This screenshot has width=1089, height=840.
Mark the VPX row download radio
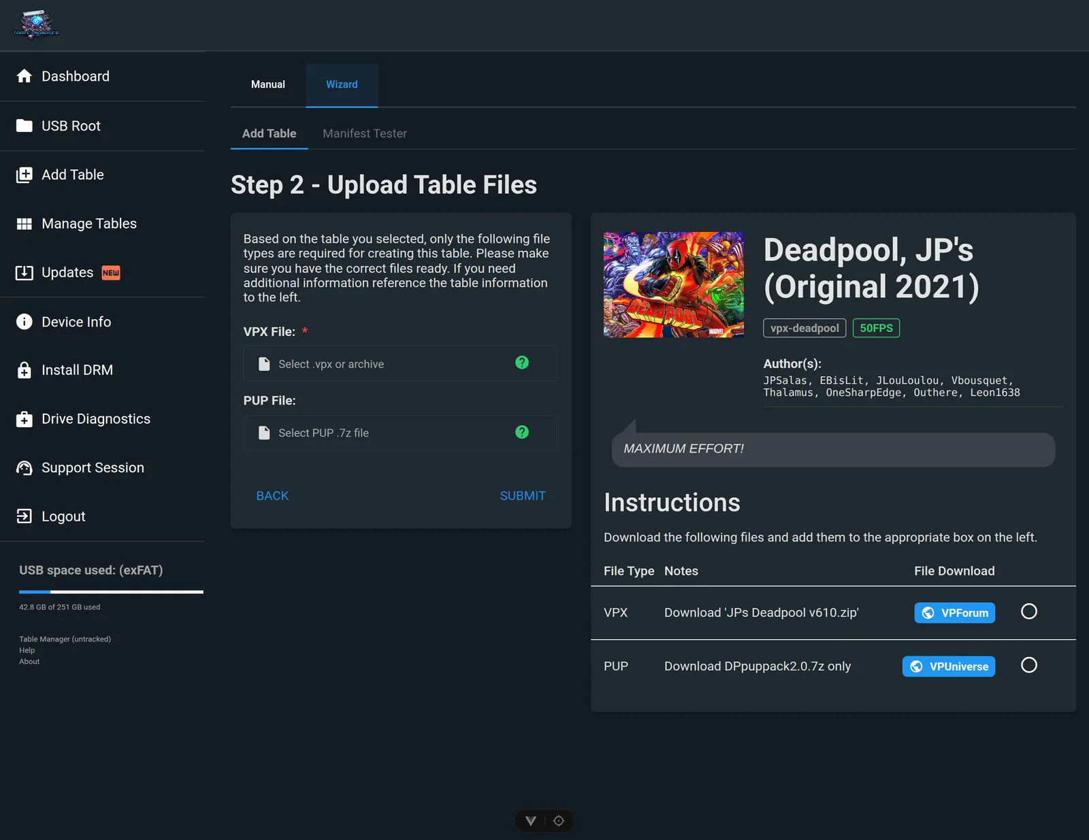click(1029, 611)
